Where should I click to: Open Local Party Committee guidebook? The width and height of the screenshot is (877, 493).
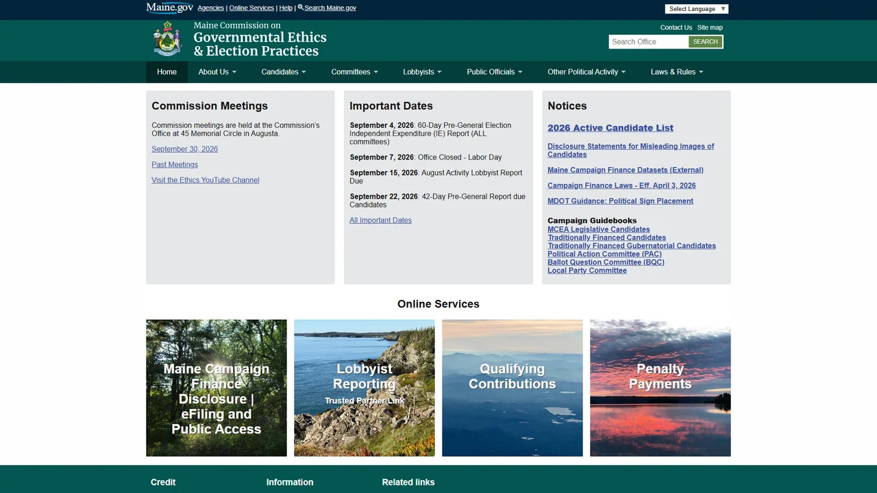(x=587, y=270)
